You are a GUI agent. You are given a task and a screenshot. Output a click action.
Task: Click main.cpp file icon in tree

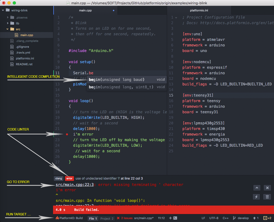[16, 35]
